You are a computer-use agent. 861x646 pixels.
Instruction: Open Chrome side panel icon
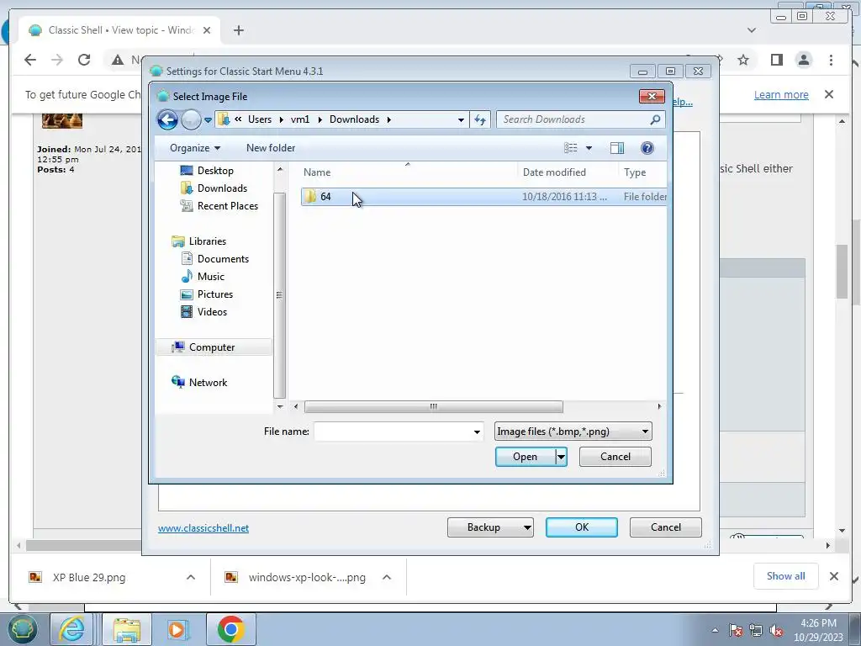pos(776,60)
